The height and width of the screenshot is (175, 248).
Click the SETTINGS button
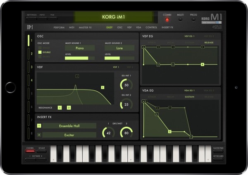(32, 15)
